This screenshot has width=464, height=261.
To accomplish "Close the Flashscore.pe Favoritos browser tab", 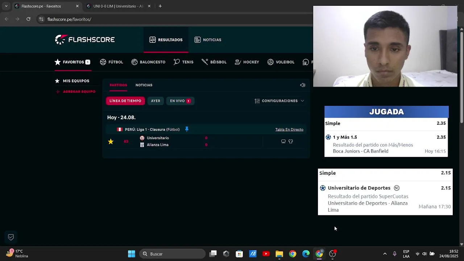I will pos(77,6).
